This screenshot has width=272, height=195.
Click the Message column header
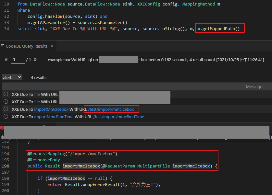254,86
